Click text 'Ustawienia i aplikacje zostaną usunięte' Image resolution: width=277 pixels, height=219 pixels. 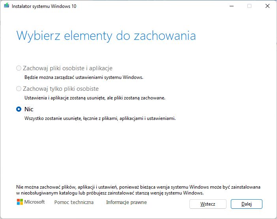66,98
